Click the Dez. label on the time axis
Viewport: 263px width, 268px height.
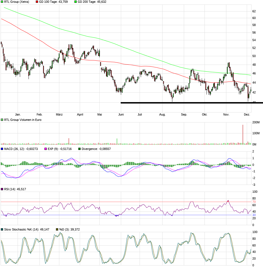point(247,114)
